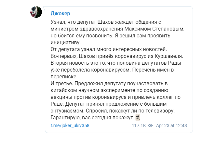Click the word "инициативу" in the post
Image resolution: width=217 pixels, height=145 pixels.
pos(65,43)
